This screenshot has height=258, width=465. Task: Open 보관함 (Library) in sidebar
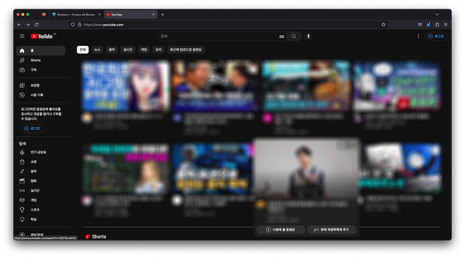tap(41, 85)
